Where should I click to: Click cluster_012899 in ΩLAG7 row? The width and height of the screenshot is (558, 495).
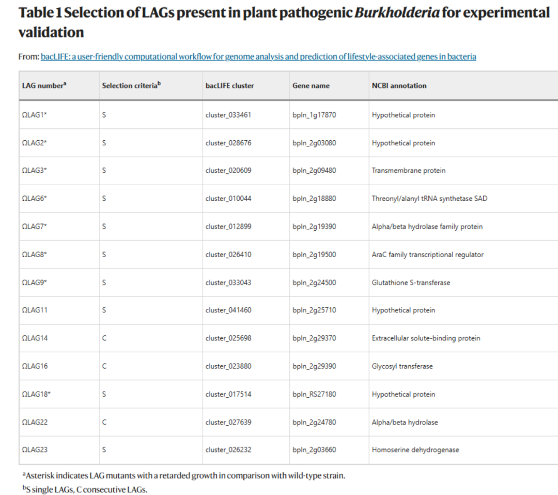(x=228, y=227)
